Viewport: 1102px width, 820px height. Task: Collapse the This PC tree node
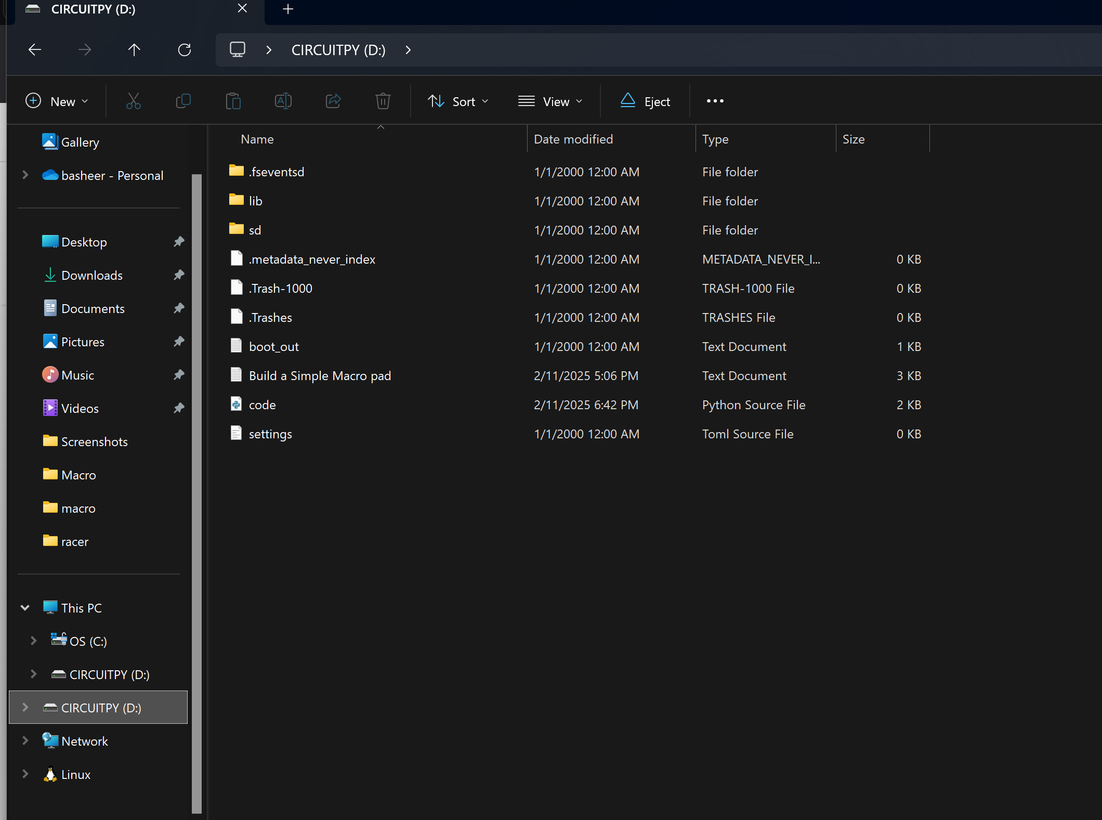25,607
